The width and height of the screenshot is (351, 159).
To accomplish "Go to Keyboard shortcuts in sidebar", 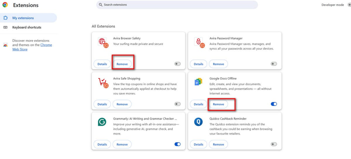I will 27,27.
